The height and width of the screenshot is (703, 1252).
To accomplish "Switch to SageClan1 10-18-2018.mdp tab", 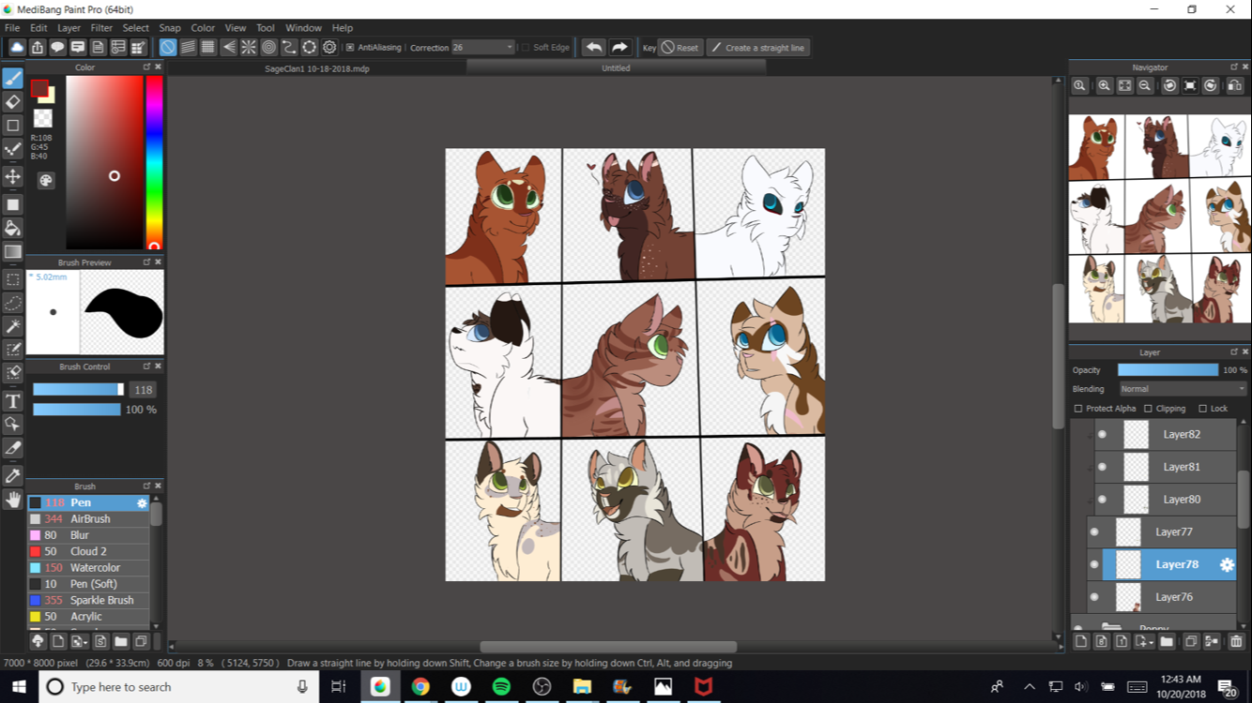I will point(316,68).
